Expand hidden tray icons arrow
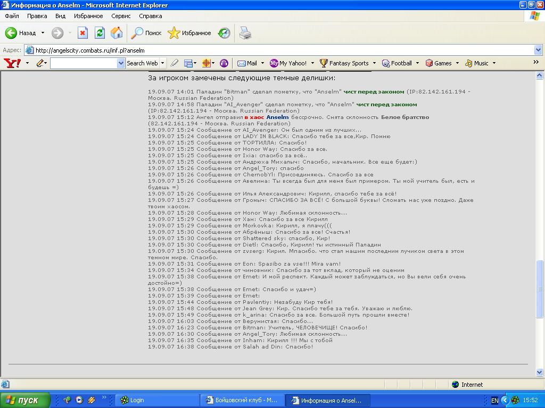 505,400
